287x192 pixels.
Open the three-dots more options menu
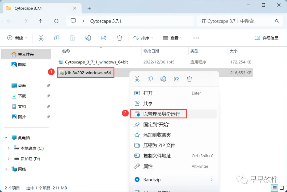[196, 38]
